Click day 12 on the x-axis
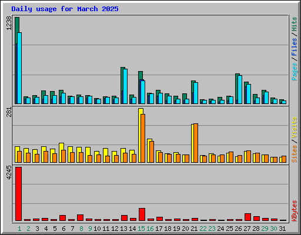The height and width of the screenshot is (235, 301). coord(115,229)
